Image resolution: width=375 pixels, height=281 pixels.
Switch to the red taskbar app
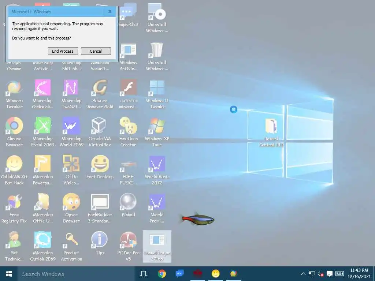(198, 274)
